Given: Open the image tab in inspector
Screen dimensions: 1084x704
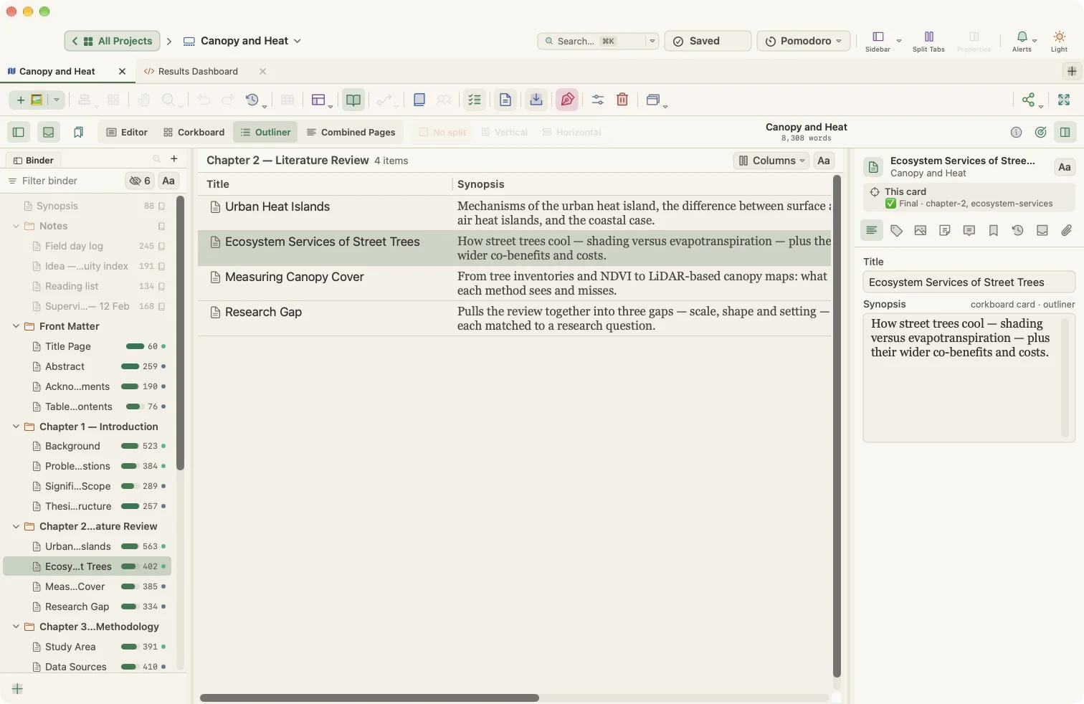Looking at the screenshot, I should pos(921,230).
